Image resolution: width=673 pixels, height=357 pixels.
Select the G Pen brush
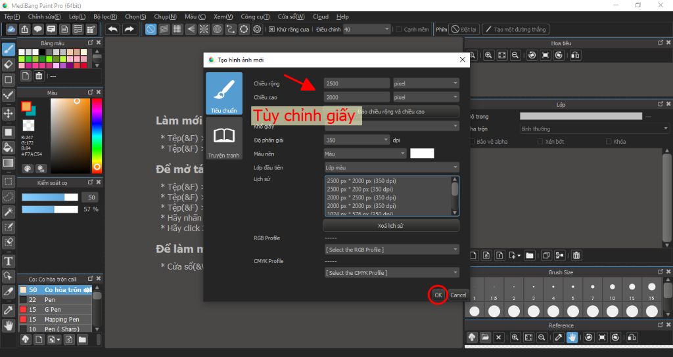55,310
